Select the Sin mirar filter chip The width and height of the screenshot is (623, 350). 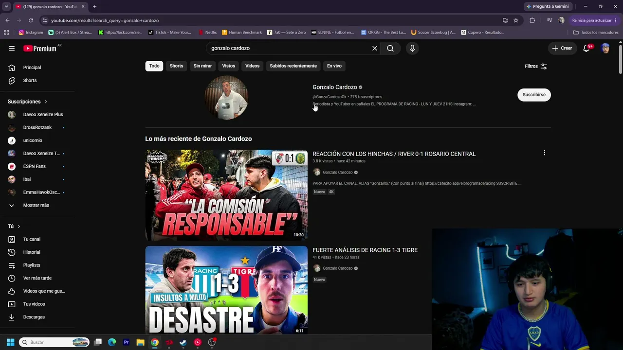(202, 66)
